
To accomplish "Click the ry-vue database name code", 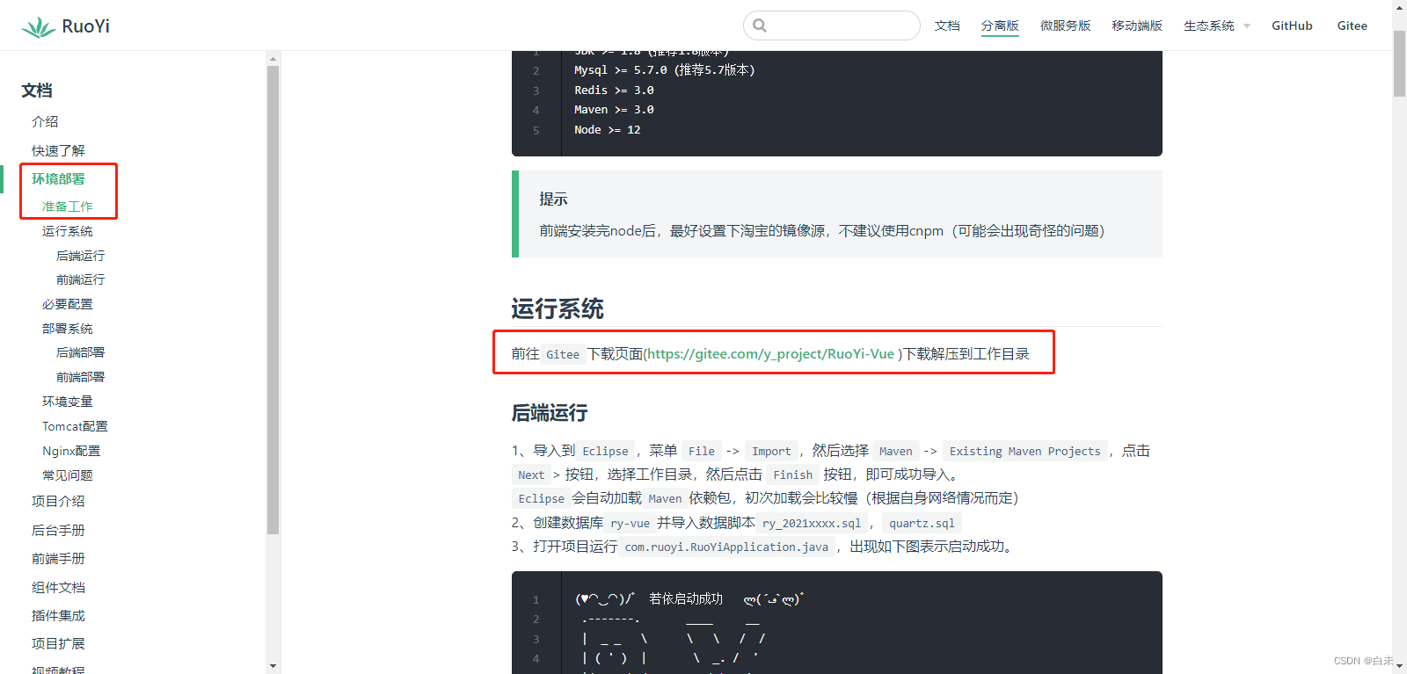I will (x=631, y=523).
